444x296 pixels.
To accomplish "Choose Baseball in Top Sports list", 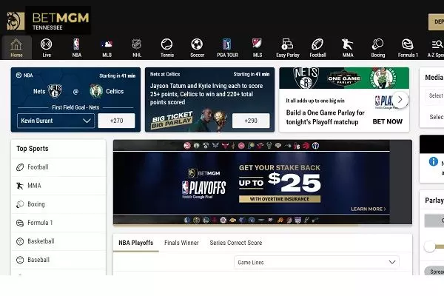I will 58,260.
